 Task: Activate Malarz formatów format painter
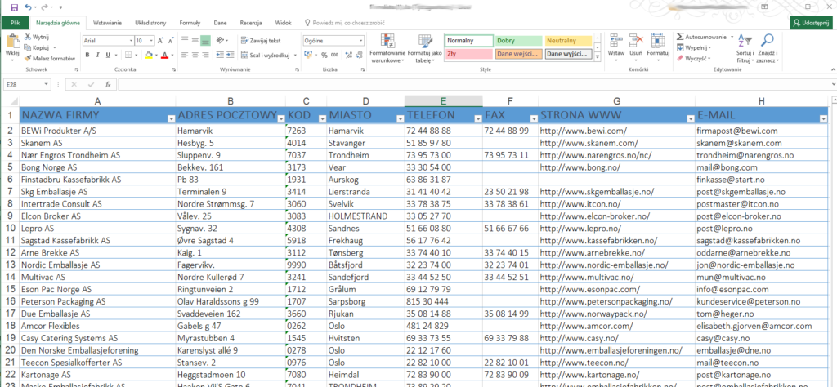49,58
